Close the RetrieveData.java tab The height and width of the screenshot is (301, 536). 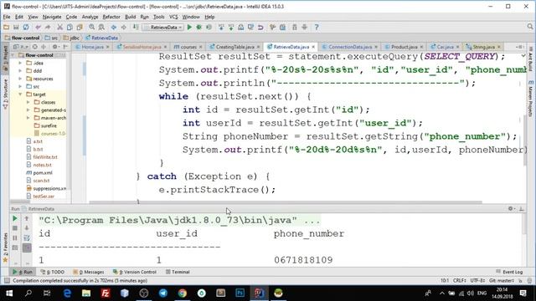pos(313,47)
